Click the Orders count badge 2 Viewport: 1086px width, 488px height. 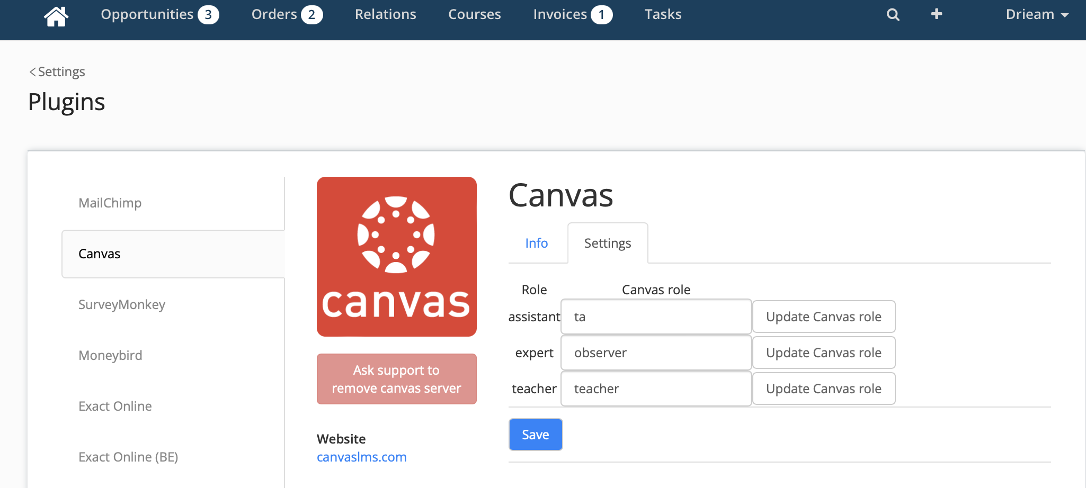pyautogui.click(x=312, y=15)
